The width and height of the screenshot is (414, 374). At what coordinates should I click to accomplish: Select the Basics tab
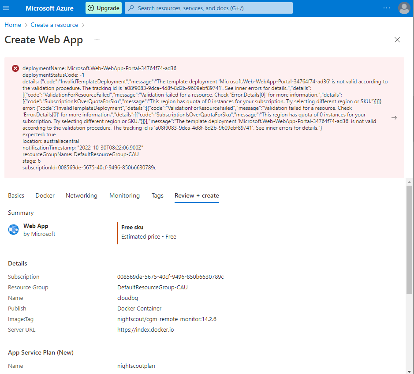16,195
